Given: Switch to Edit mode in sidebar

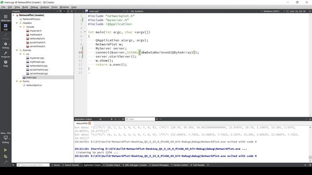Looking at the screenshot, I should (5, 27).
